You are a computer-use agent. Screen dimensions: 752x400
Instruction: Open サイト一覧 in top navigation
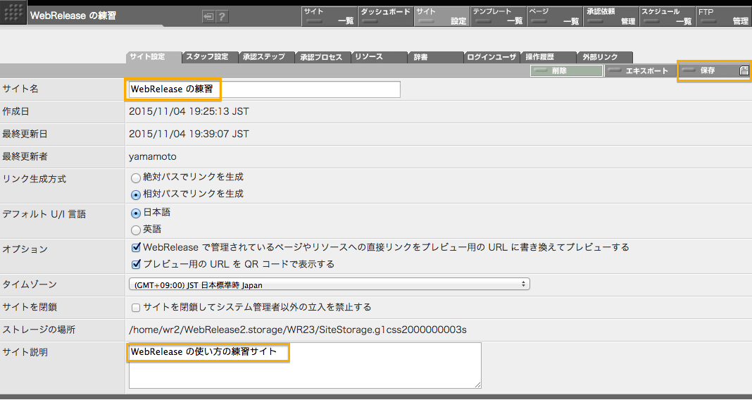point(329,16)
